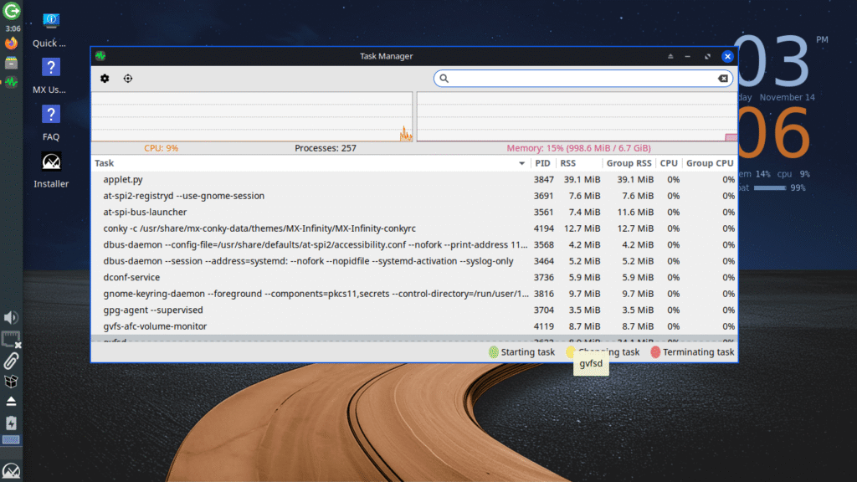Sort by Group RSS column header
Image resolution: width=857 pixels, height=482 pixels.
click(x=629, y=163)
